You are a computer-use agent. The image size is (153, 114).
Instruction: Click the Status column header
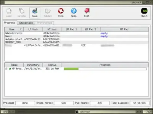click(x=52, y=65)
